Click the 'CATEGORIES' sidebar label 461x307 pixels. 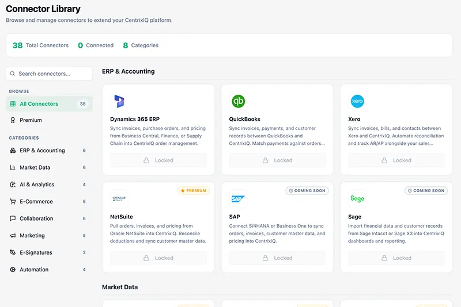24,138
